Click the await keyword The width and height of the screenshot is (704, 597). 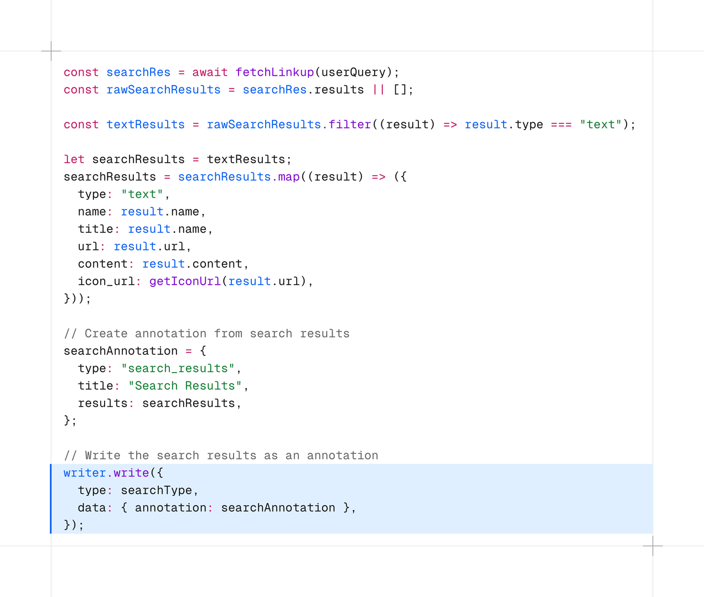click(x=210, y=72)
